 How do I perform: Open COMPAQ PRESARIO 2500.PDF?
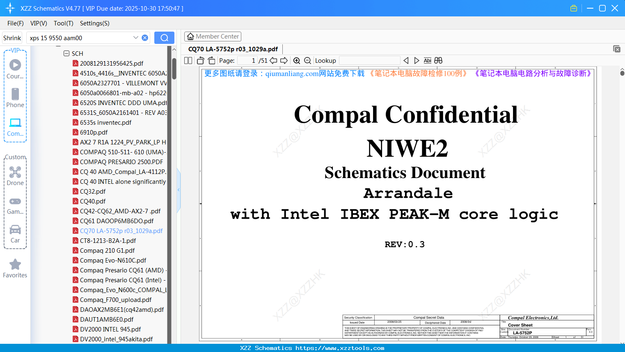click(121, 162)
